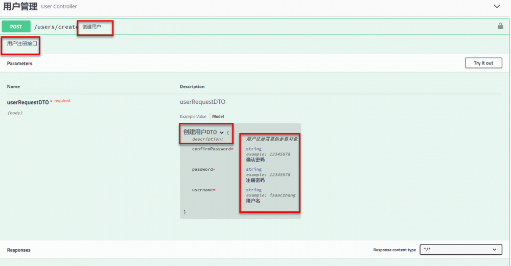Open the Response content type dropdown
This screenshot has height=266, width=511.
pyautogui.click(x=460, y=250)
